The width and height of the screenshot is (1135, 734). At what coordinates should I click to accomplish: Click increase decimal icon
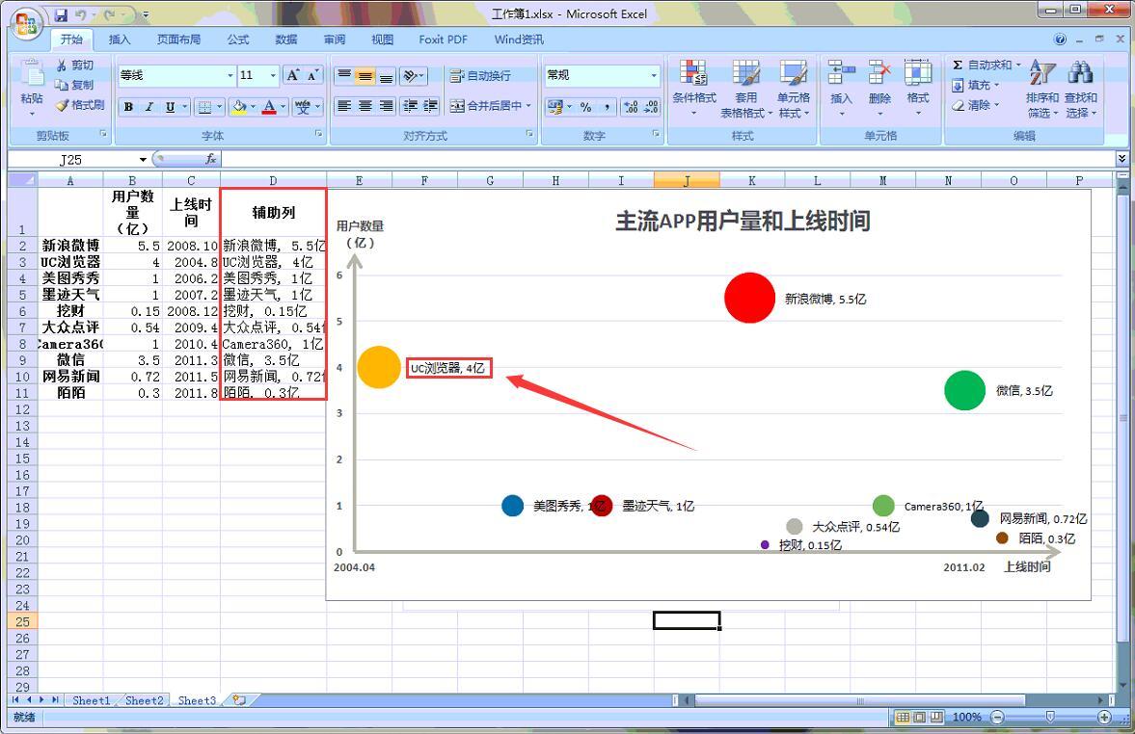[632, 107]
